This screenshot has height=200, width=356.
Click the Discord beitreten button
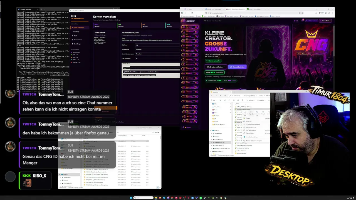(x=238, y=67)
